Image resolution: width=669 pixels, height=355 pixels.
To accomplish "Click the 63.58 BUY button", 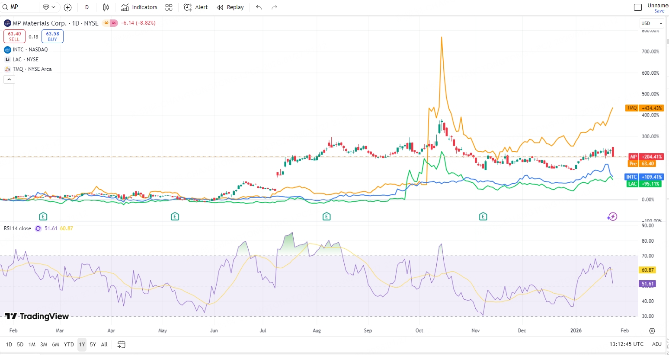I will (52, 36).
